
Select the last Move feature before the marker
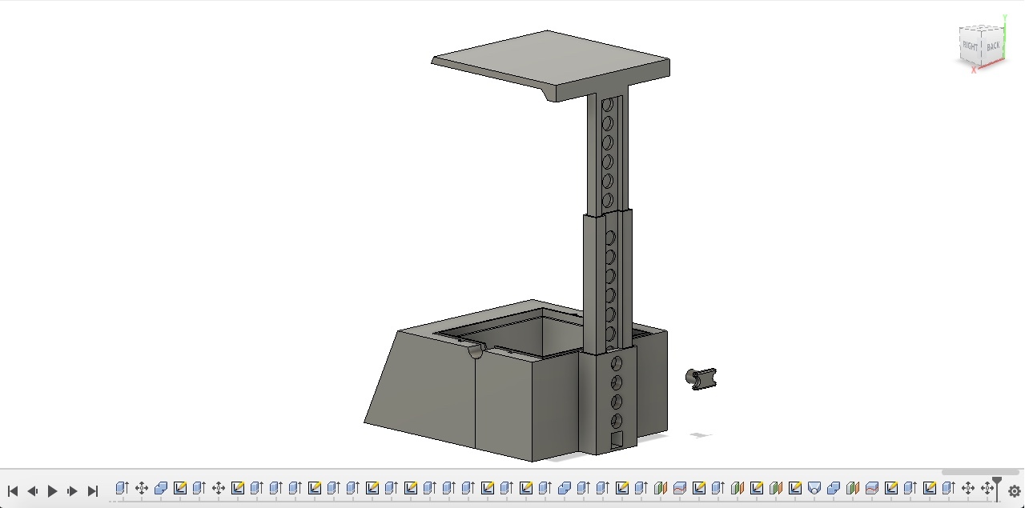click(987, 488)
